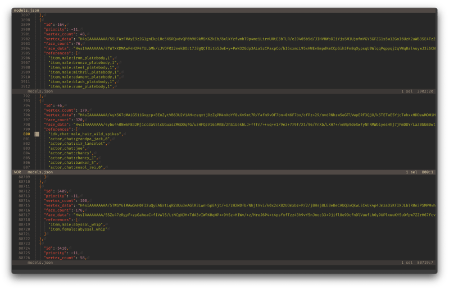The height and width of the screenshot is (289, 449).
Task: Click the adamant_platebody reference string
Action: pyautogui.click(x=85, y=77)
